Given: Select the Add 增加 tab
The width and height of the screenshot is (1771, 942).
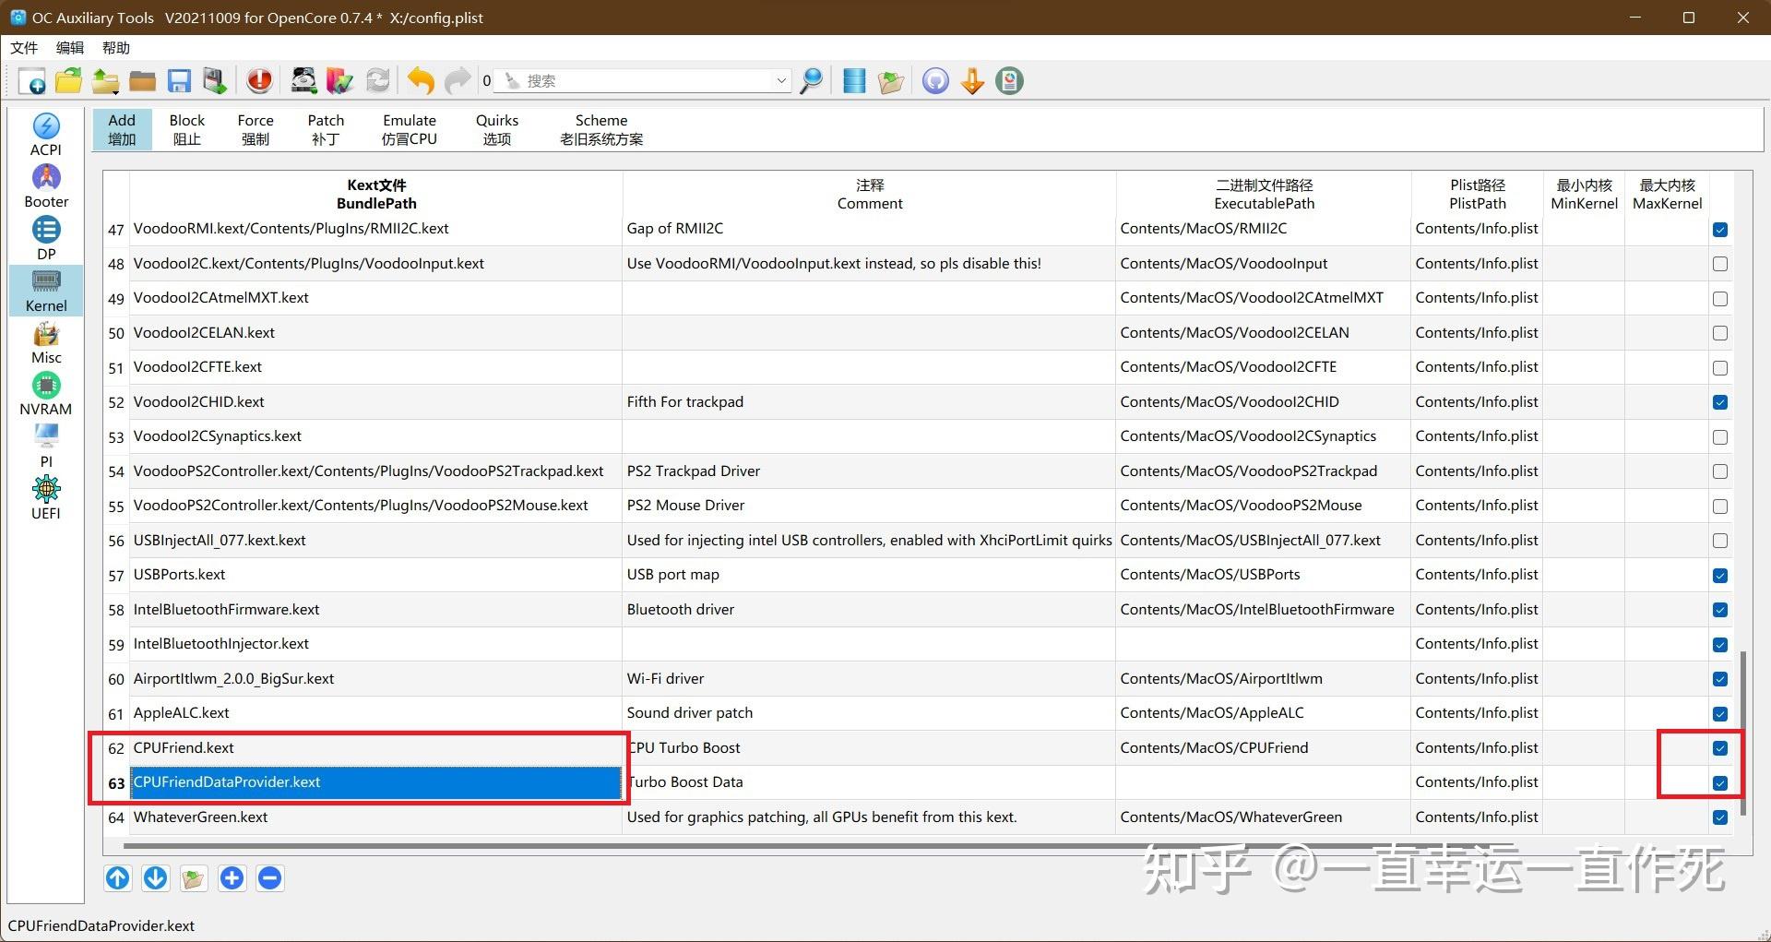Looking at the screenshot, I should coord(122,129).
